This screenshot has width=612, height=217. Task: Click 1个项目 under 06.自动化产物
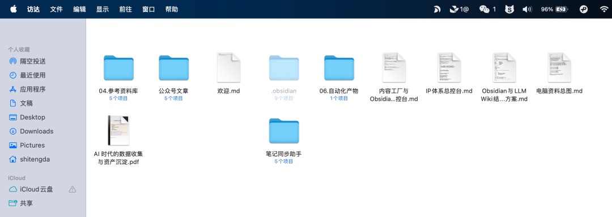[x=339, y=99]
